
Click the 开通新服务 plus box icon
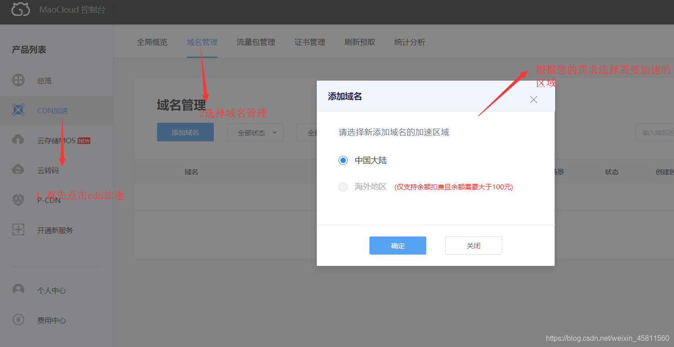[18, 230]
